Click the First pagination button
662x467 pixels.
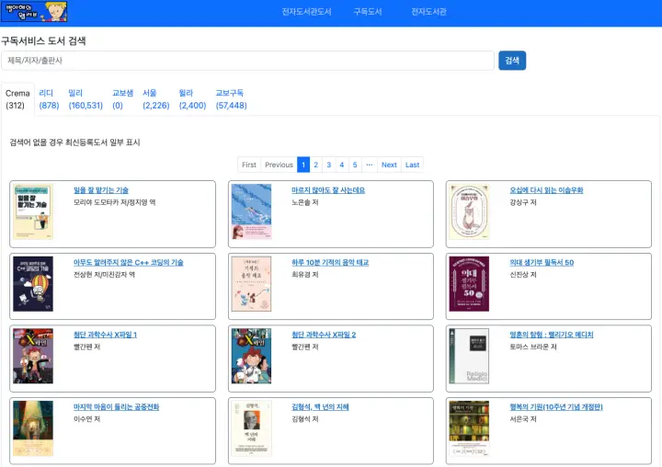tap(249, 165)
